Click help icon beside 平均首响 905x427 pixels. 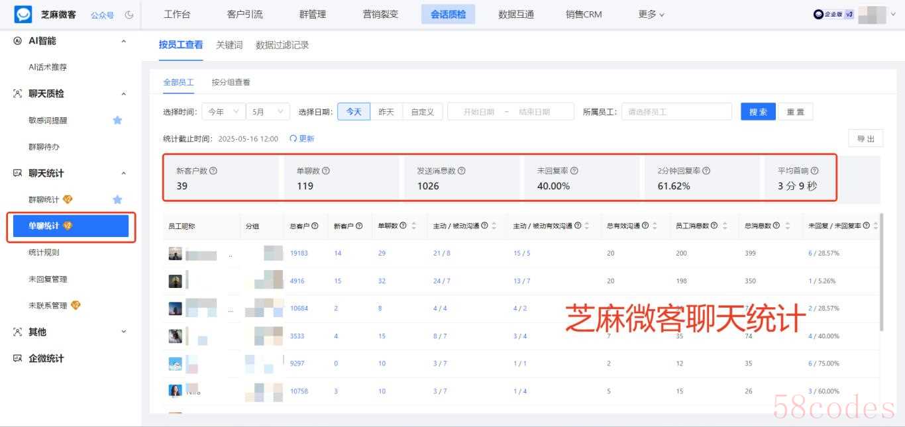pyautogui.click(x=814, y=171)
